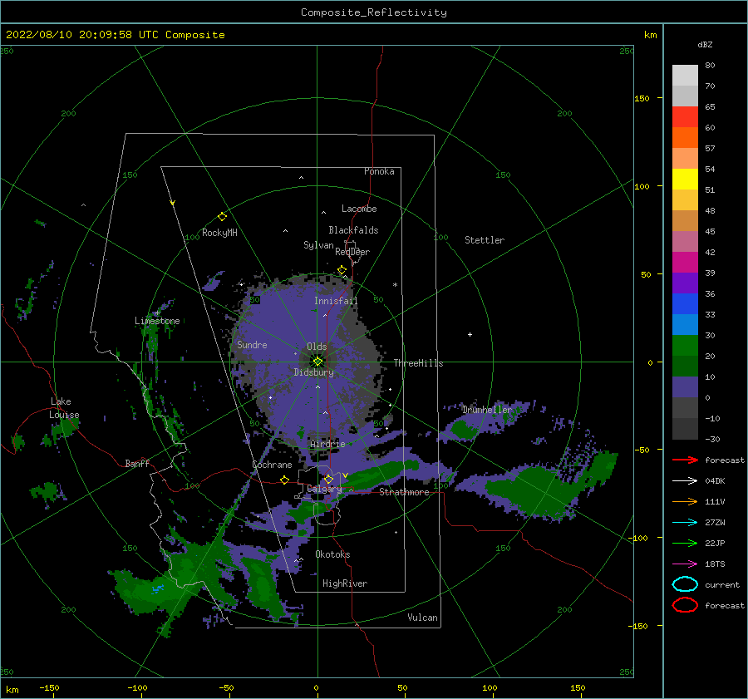
Task: Select the dark gray -10 dBZ swatch
Action: pyautogui.click(x=685, y=428)
